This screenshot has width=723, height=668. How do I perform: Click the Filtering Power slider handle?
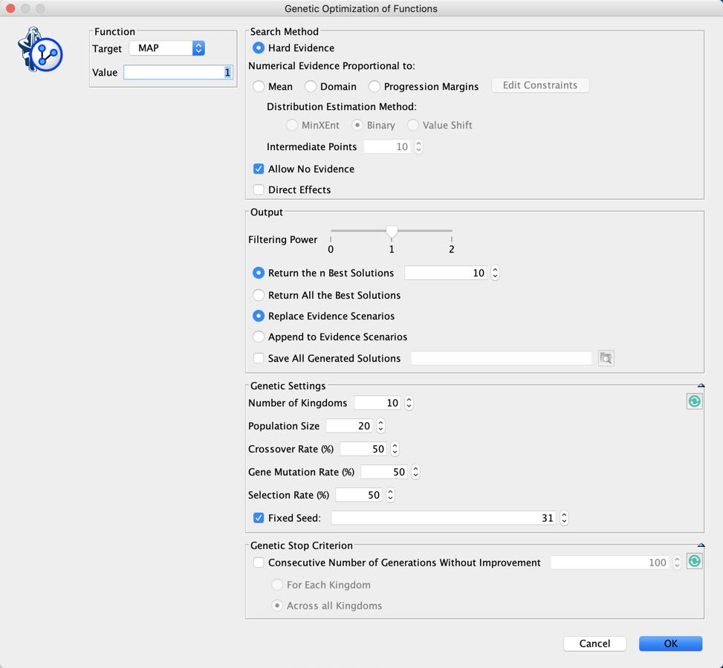392,232
